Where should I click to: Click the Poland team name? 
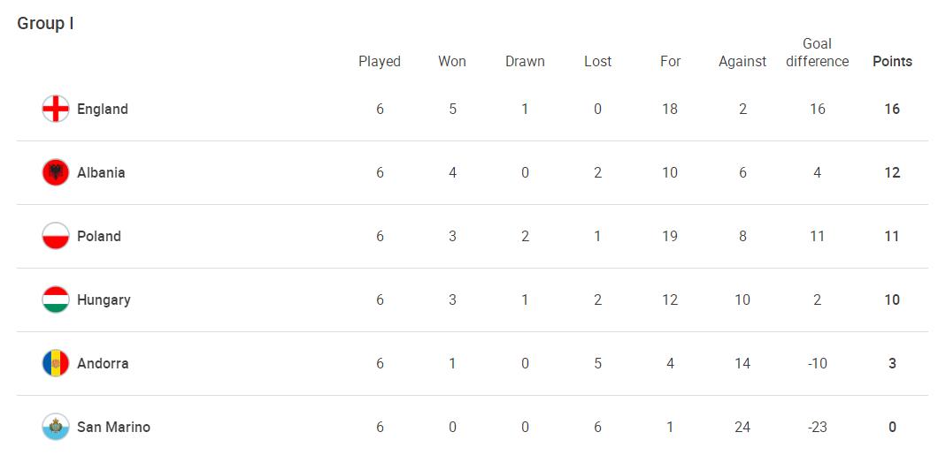click(x=99, y=236)
